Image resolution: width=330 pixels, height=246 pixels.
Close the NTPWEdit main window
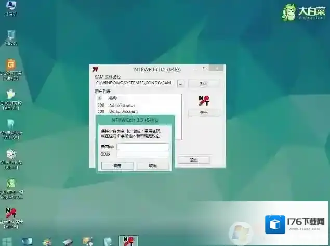click(217, 68)
